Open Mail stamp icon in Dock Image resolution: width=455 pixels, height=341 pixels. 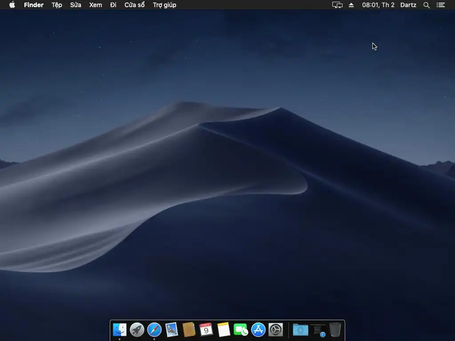click(172, 330)
